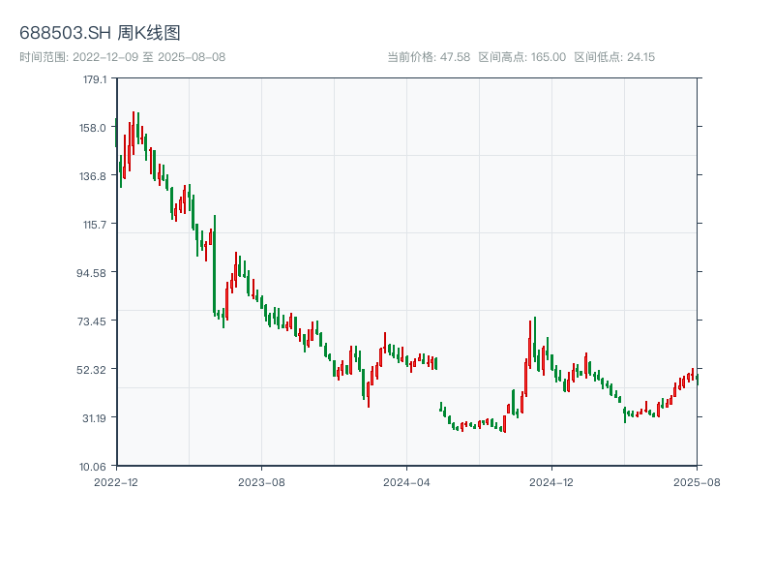
Task: Select the 2025-08 x-axis date label
Action: pos(697,481)
